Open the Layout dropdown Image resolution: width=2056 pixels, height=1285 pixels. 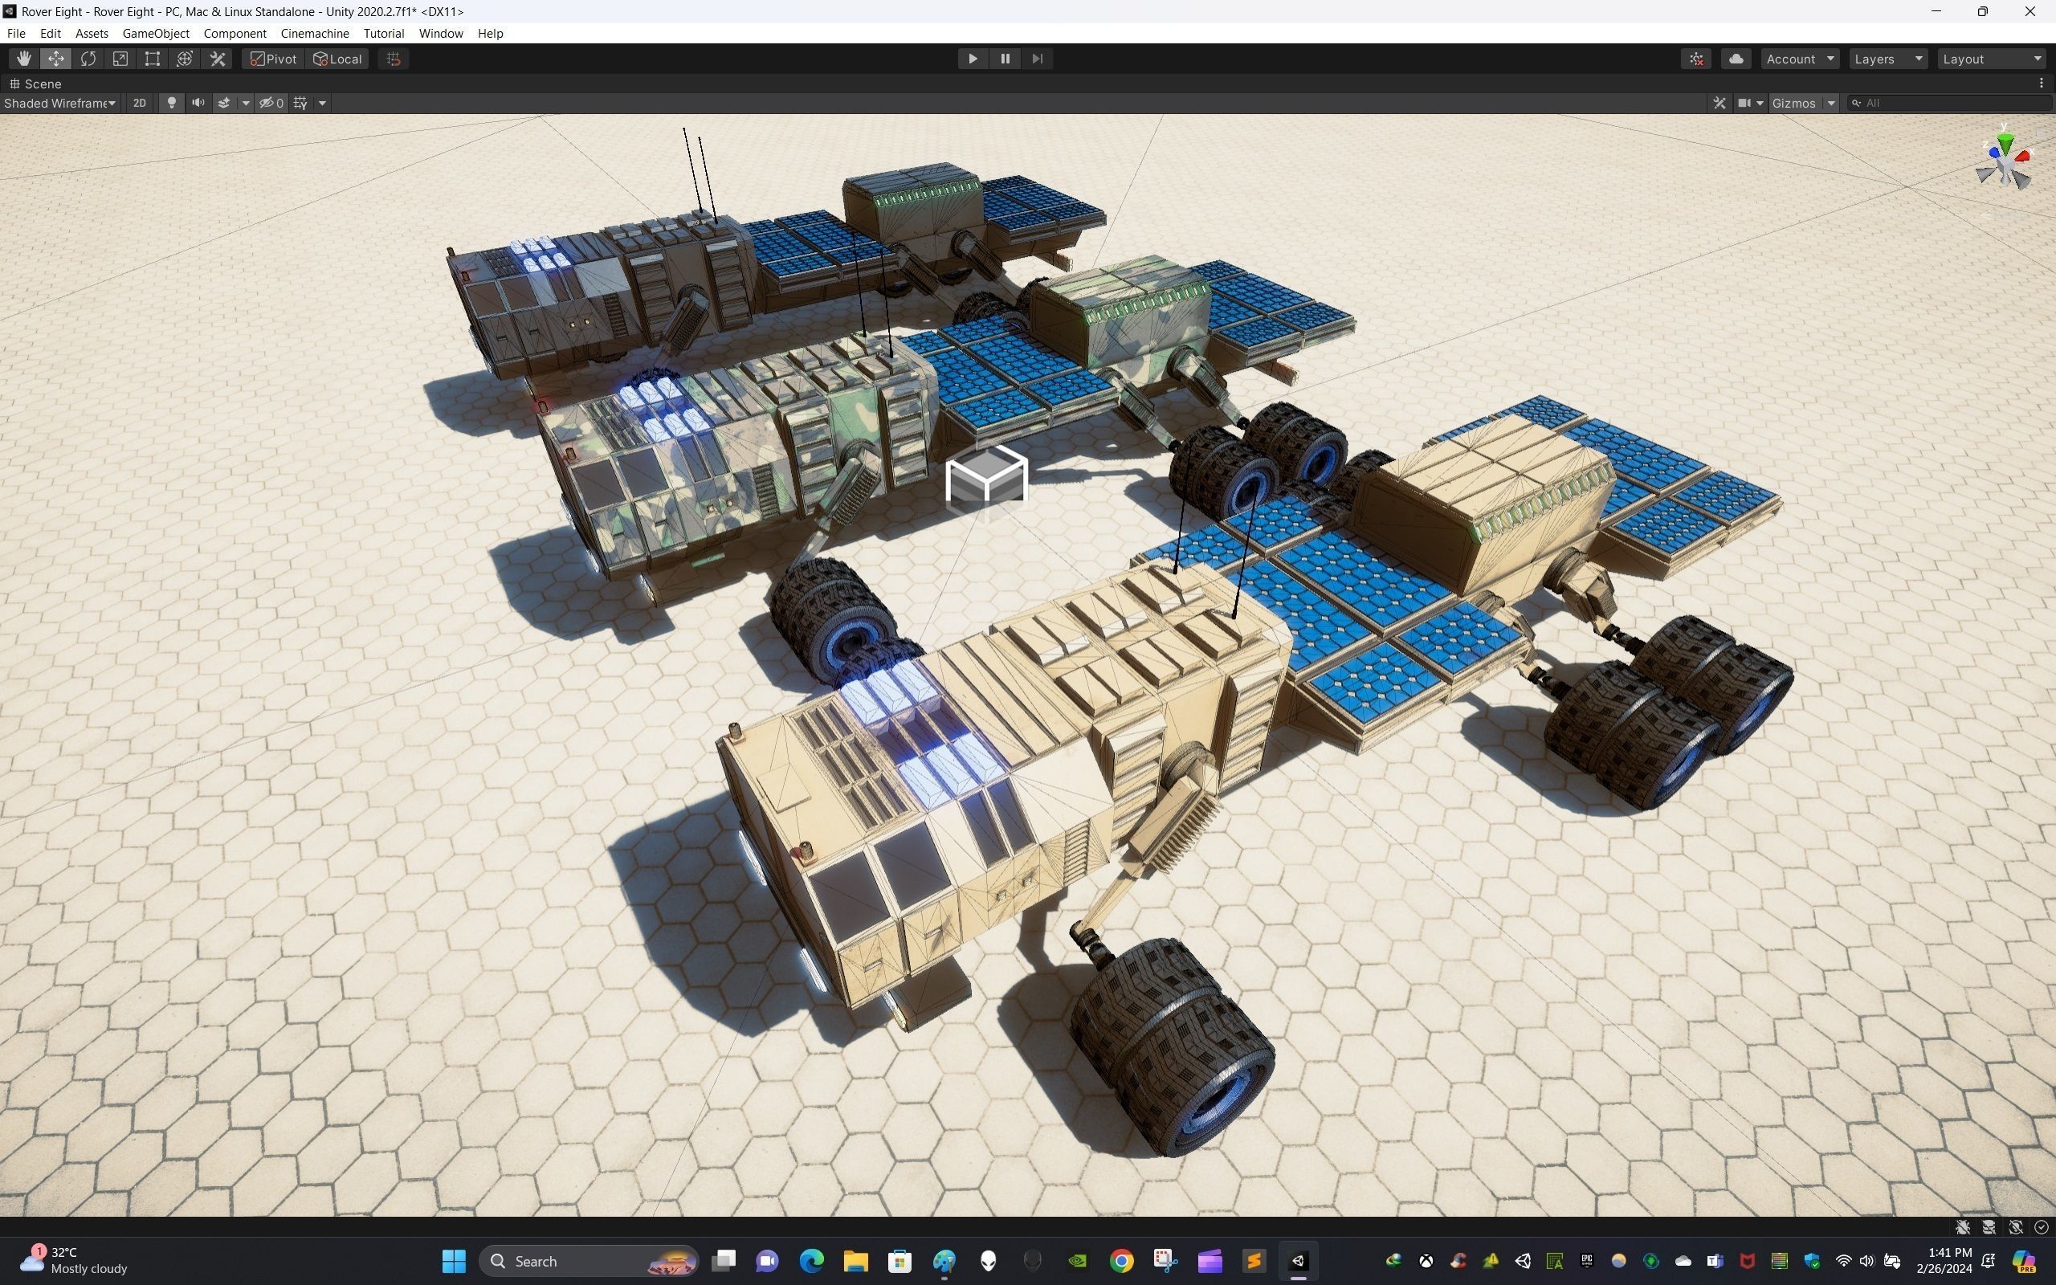pyautogui.click(x=1993, y=59)
